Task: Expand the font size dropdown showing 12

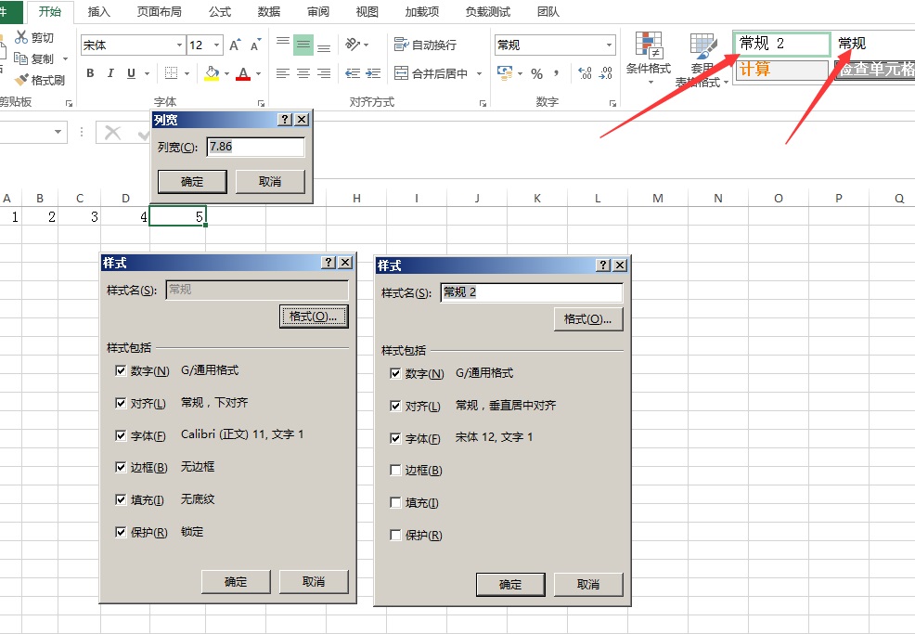Action: point(217,45)
